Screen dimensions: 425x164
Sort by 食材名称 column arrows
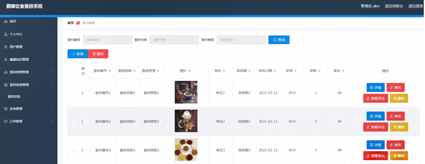click(134, 71)
